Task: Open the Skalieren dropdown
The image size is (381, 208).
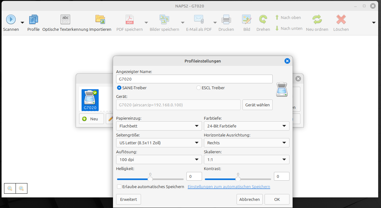Action: coord(247,159)
